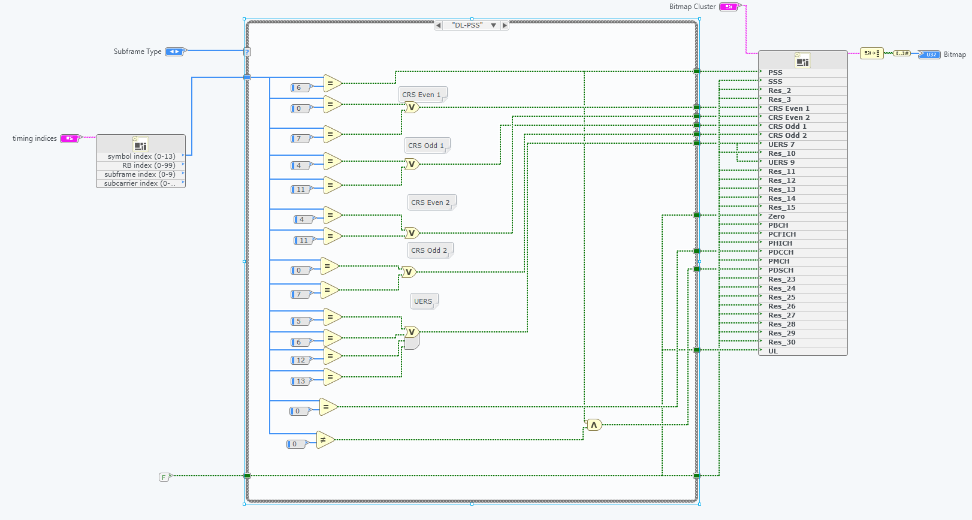The width and height of the screenshot is (972, 520).
Task: Select symbol index (0-13) unbundle element
Action: pos(141,156)
